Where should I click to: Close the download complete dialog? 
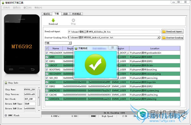point(113,47)
